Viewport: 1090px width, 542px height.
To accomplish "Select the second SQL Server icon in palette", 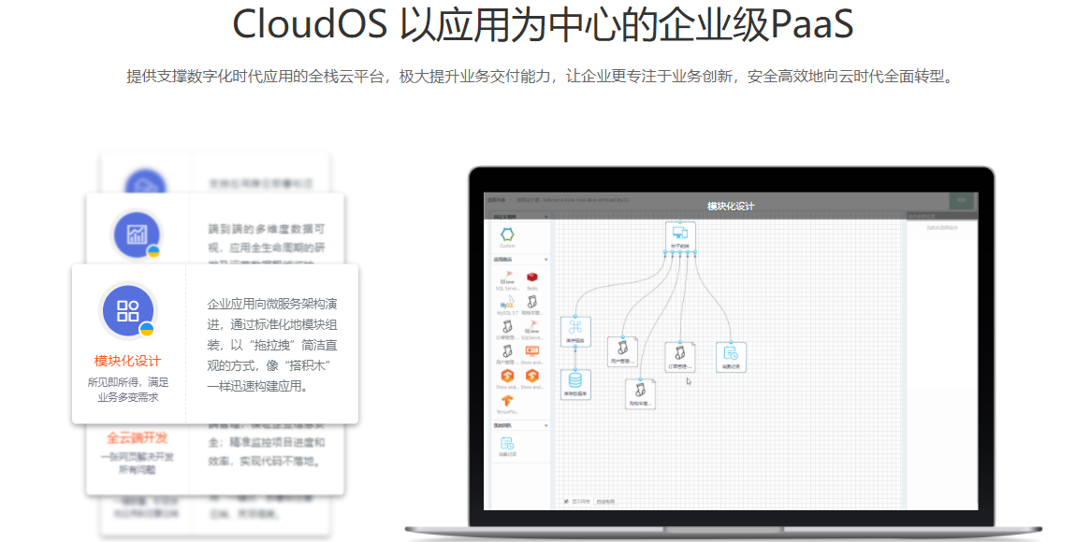I will pos(531,326).
